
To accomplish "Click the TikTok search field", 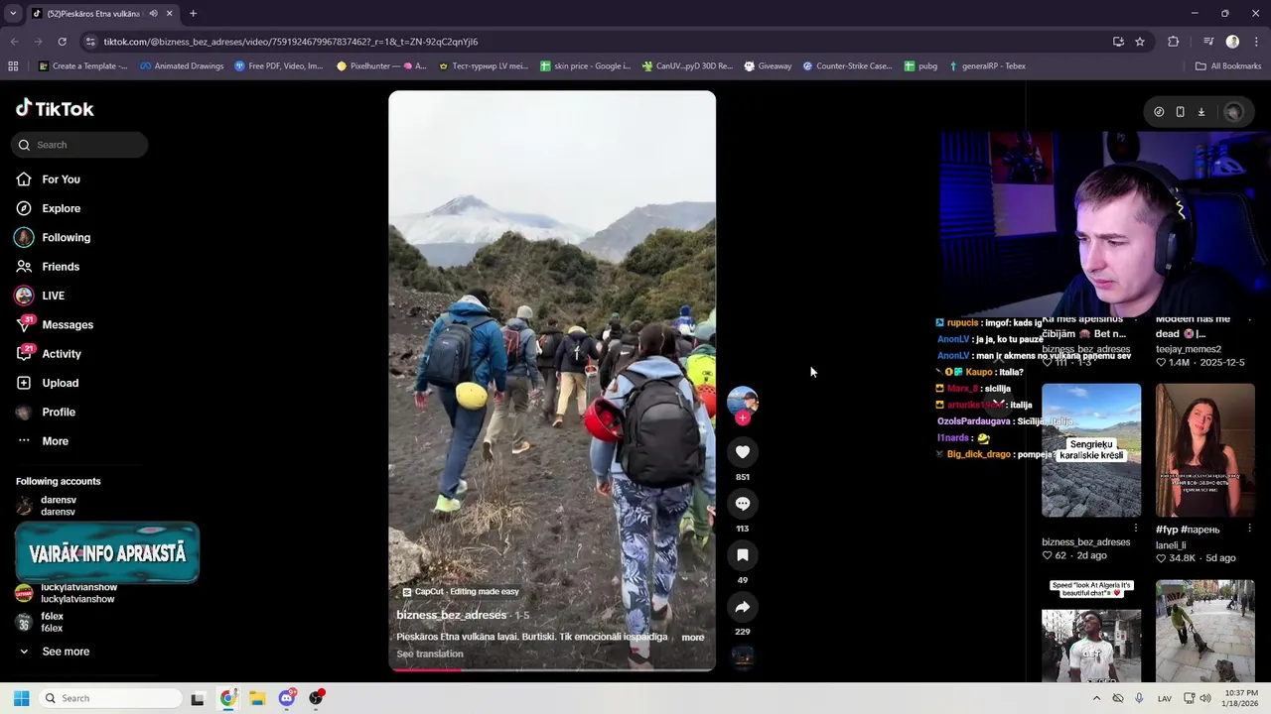I will click(79, 145).
